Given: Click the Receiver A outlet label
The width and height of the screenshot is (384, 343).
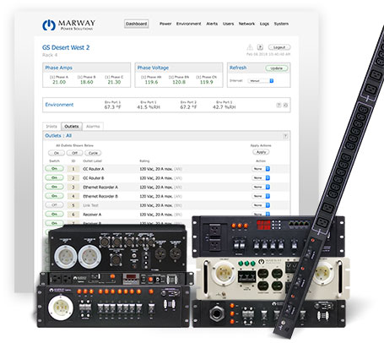Looking at the screenshot, I should [x=92, y=215].
